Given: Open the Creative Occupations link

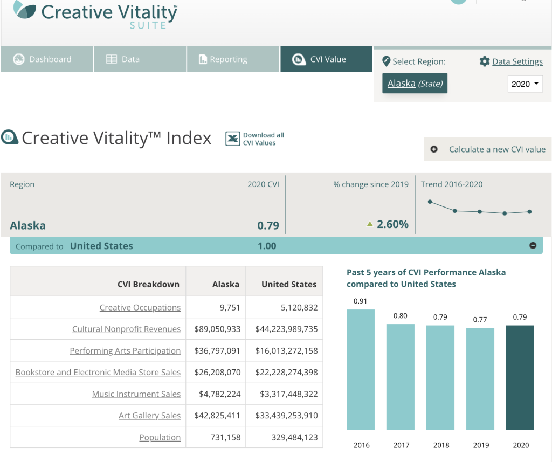Looking at the screenshot, I should point(140,307).
